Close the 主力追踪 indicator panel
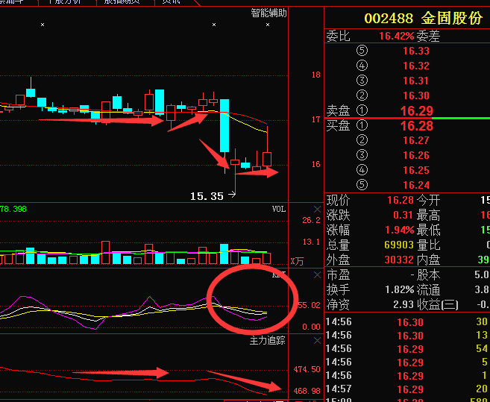490x402 pixels. pyautogui.click(x=318, y=340)
